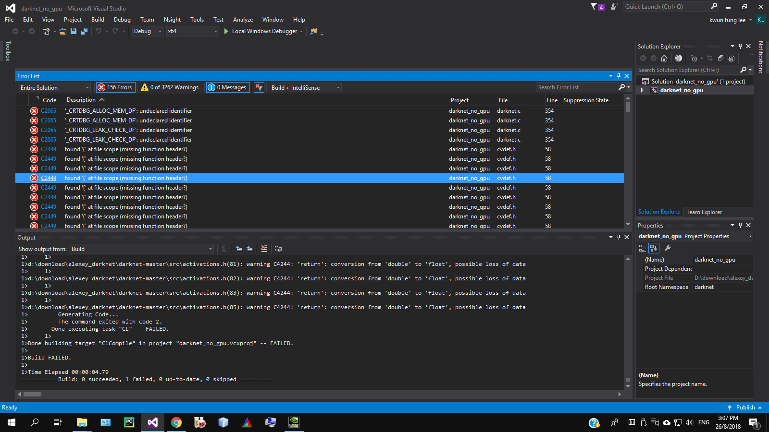Toggle auto-hide pin on Output pane
This screenshot has width=769, height=432.
click(619, 237)
